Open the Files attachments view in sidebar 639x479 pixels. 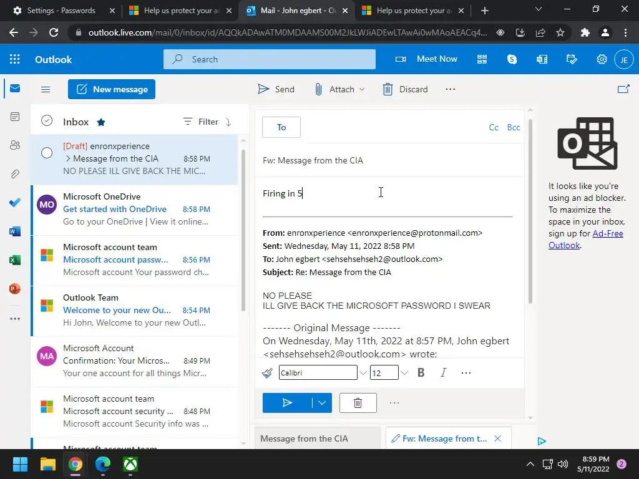tap(15, 174)
